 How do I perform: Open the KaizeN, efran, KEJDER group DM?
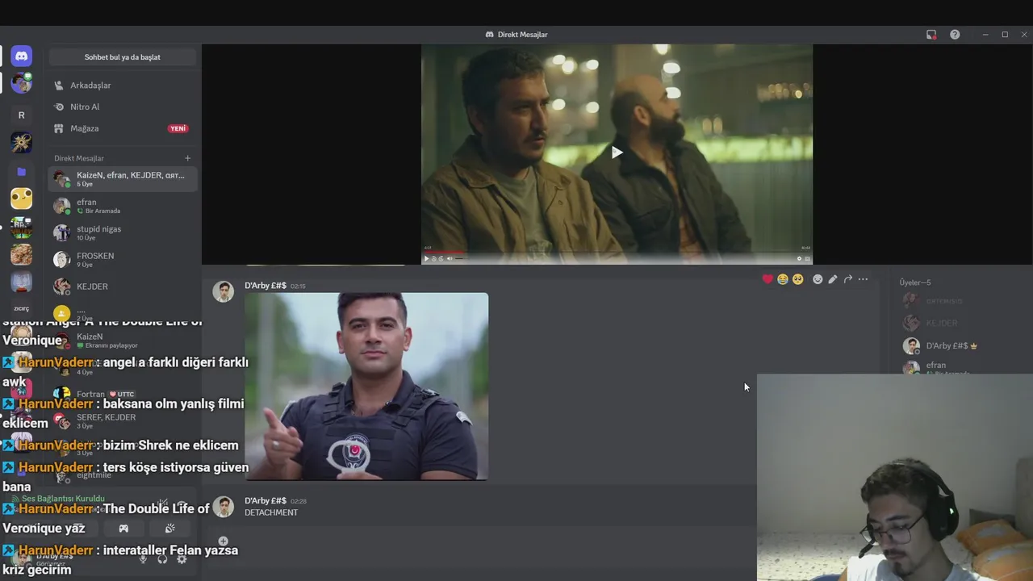[x=123, y=178]
